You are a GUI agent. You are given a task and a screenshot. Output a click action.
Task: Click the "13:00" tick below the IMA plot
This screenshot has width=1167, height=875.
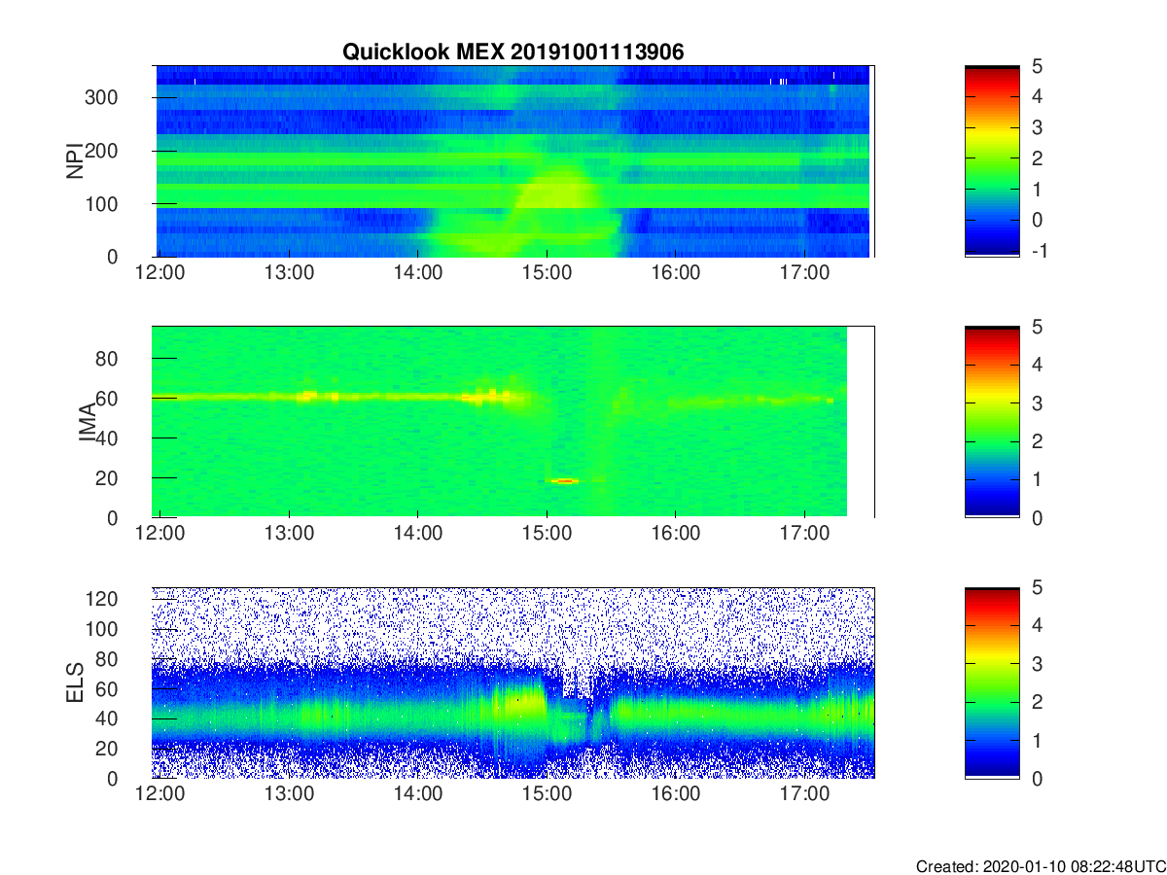pos(289,534)
